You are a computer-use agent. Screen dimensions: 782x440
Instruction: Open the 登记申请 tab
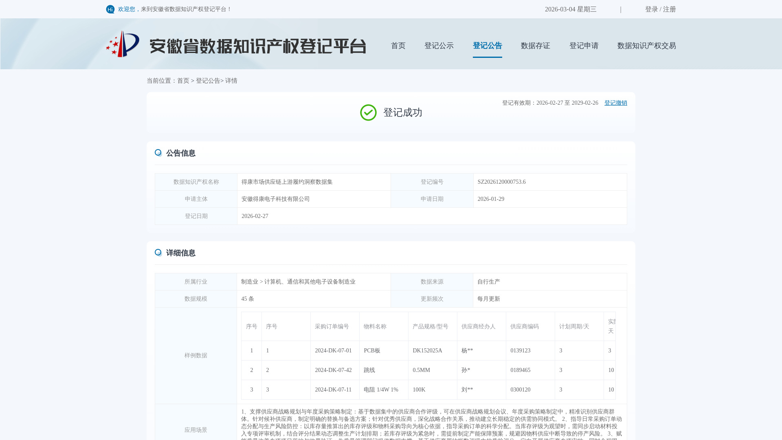coord(584,46)
